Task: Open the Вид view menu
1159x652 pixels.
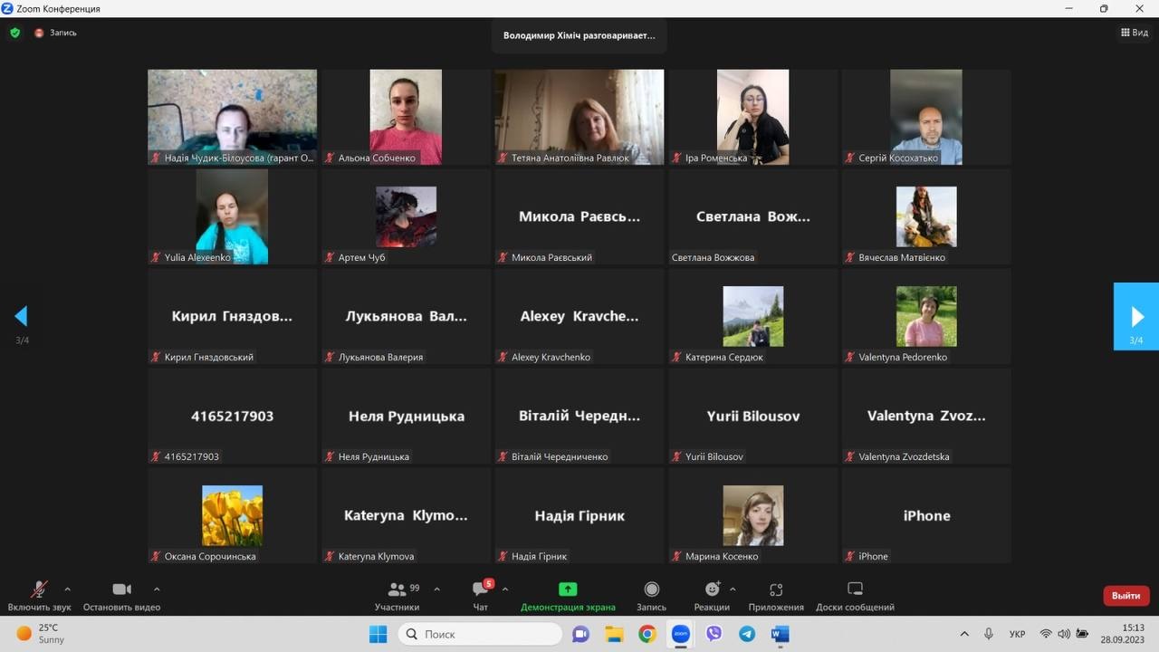Action: pos(1135,33)
